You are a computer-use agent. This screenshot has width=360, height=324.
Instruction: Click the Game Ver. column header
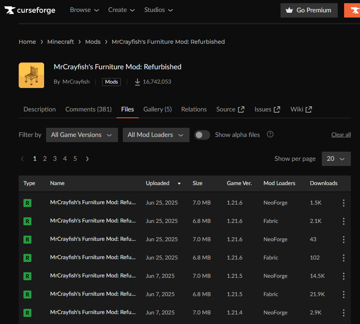(x=239, y=183)
